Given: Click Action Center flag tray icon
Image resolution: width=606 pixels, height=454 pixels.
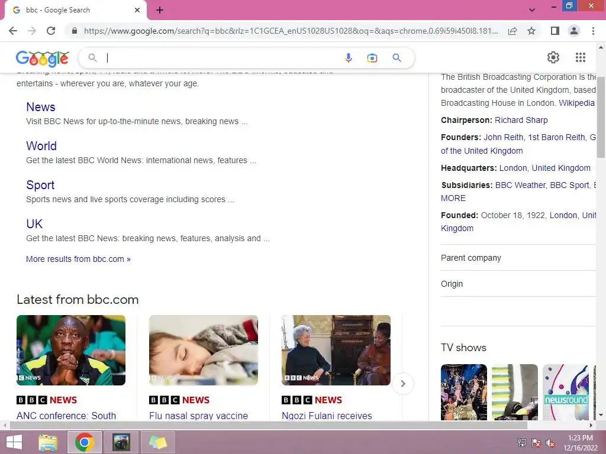Looking at the screenshot, I should pyautogui.click(x=536, y=443).
